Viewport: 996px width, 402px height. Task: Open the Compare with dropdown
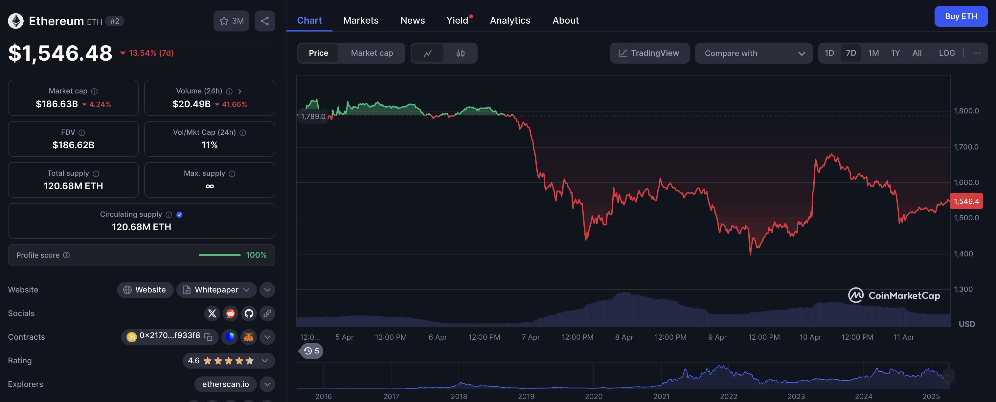(x=754, y=53)
